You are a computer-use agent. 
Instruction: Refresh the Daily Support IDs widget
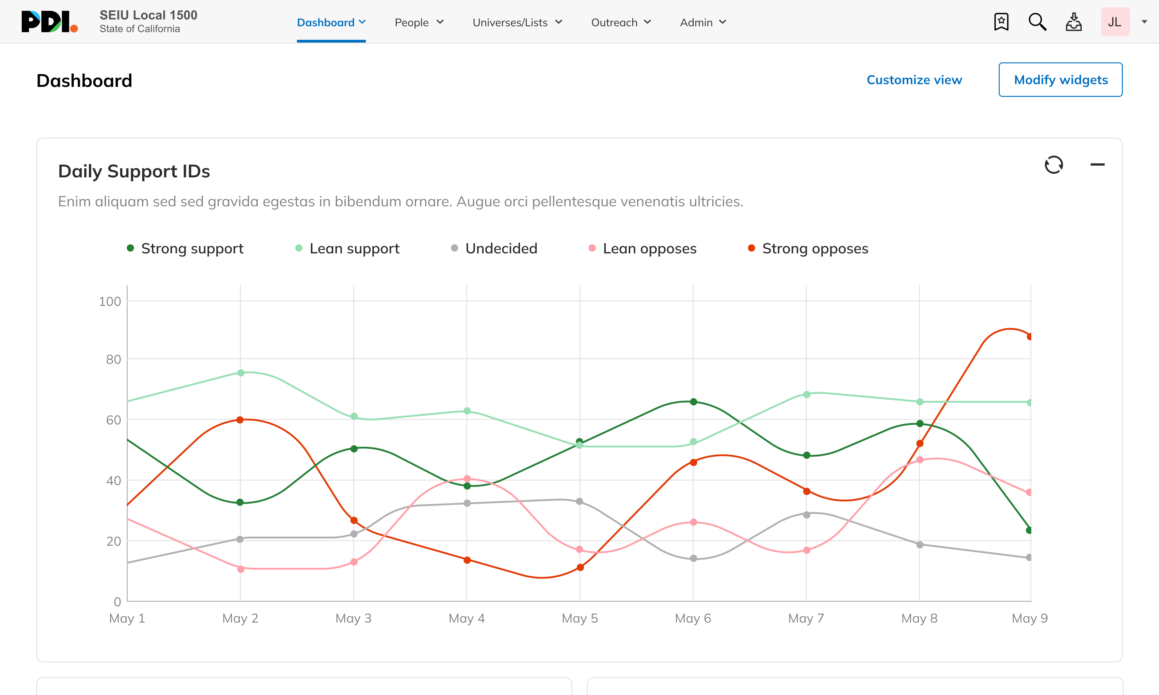(1054, 165)
